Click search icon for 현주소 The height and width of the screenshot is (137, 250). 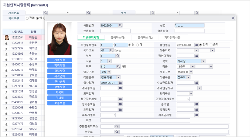pyautogui.click(x=117, y=132)
